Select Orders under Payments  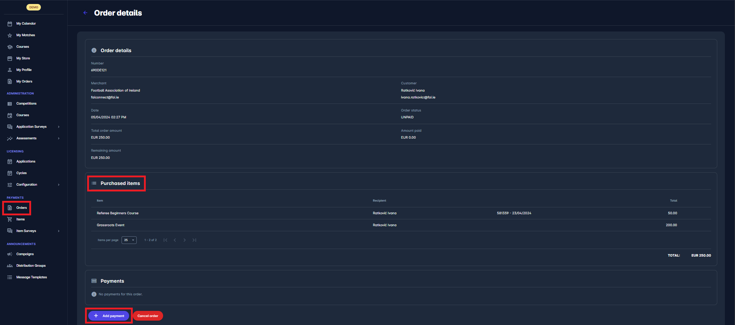(x=21, y=208)
